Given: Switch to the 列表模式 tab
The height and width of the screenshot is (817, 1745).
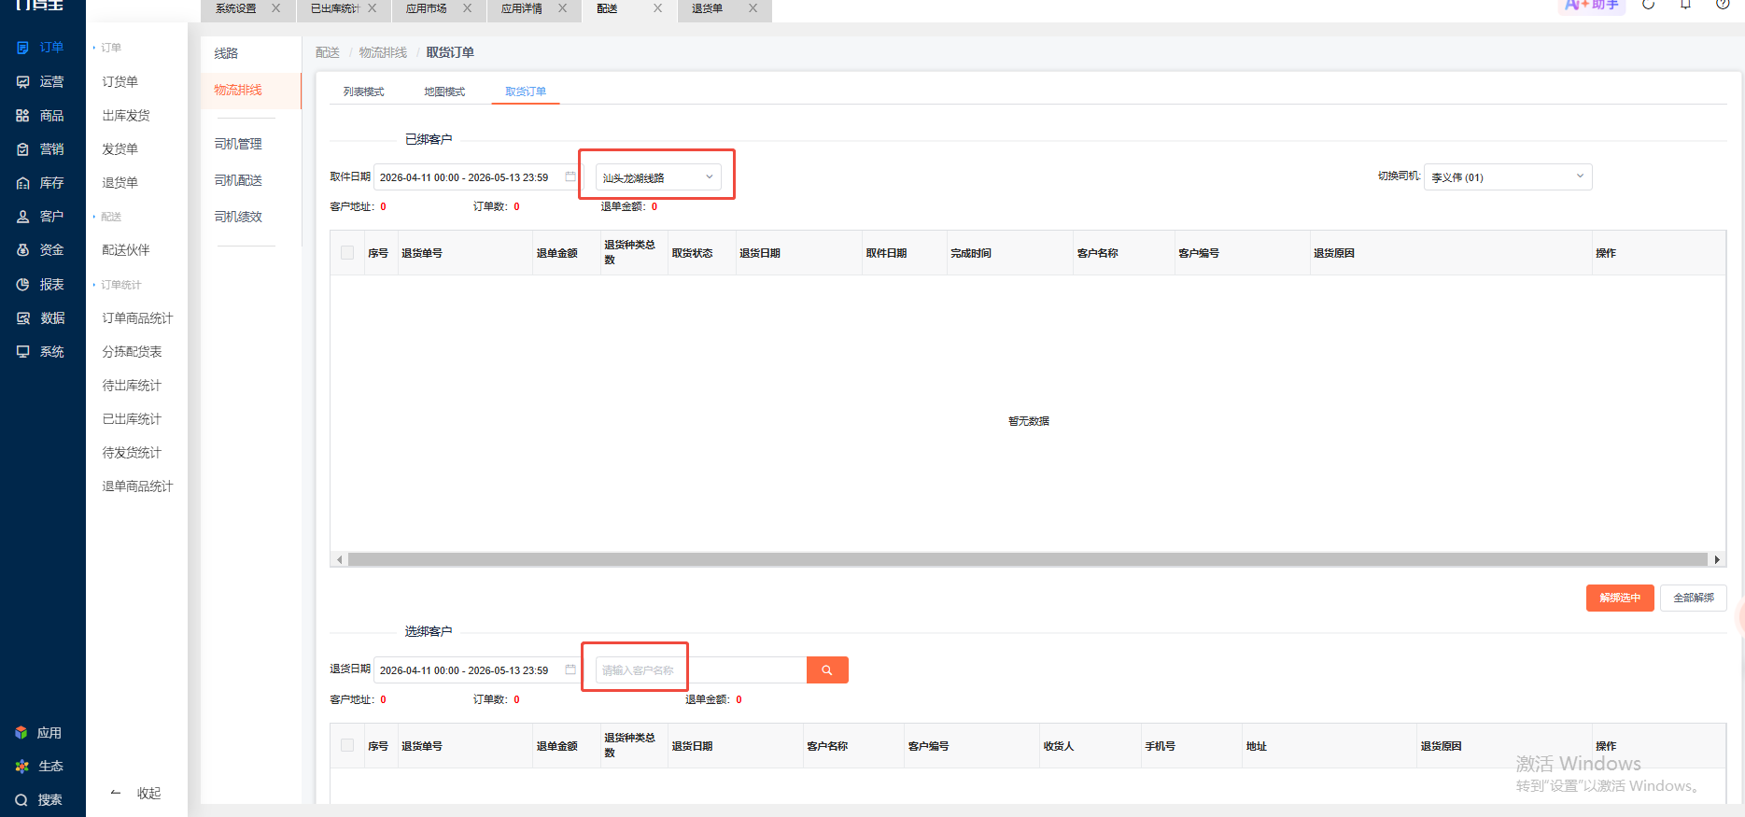Looking at the screenshot, I should click(364, 92).
